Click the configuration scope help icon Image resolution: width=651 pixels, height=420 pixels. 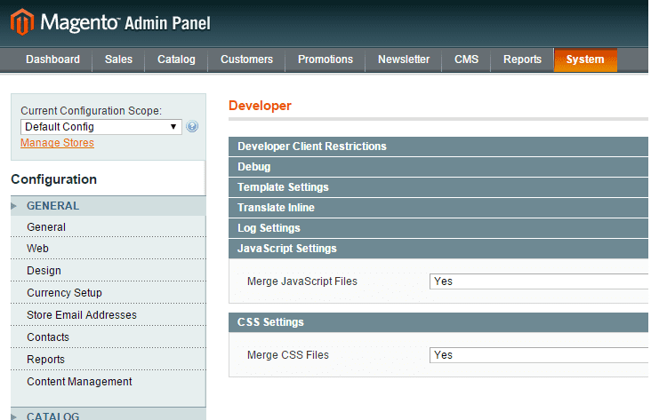point(192,126)
